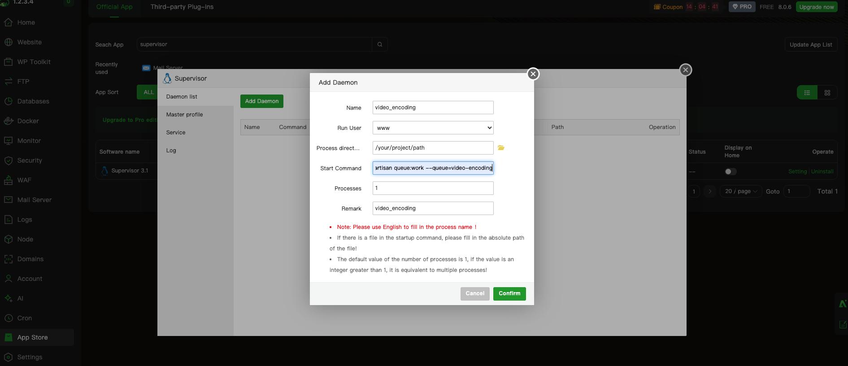
Task: Click the Search App input box
Action: [254, 44]
